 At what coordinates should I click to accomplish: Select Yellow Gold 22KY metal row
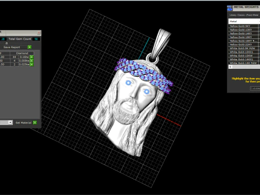(x=244, y=44)
